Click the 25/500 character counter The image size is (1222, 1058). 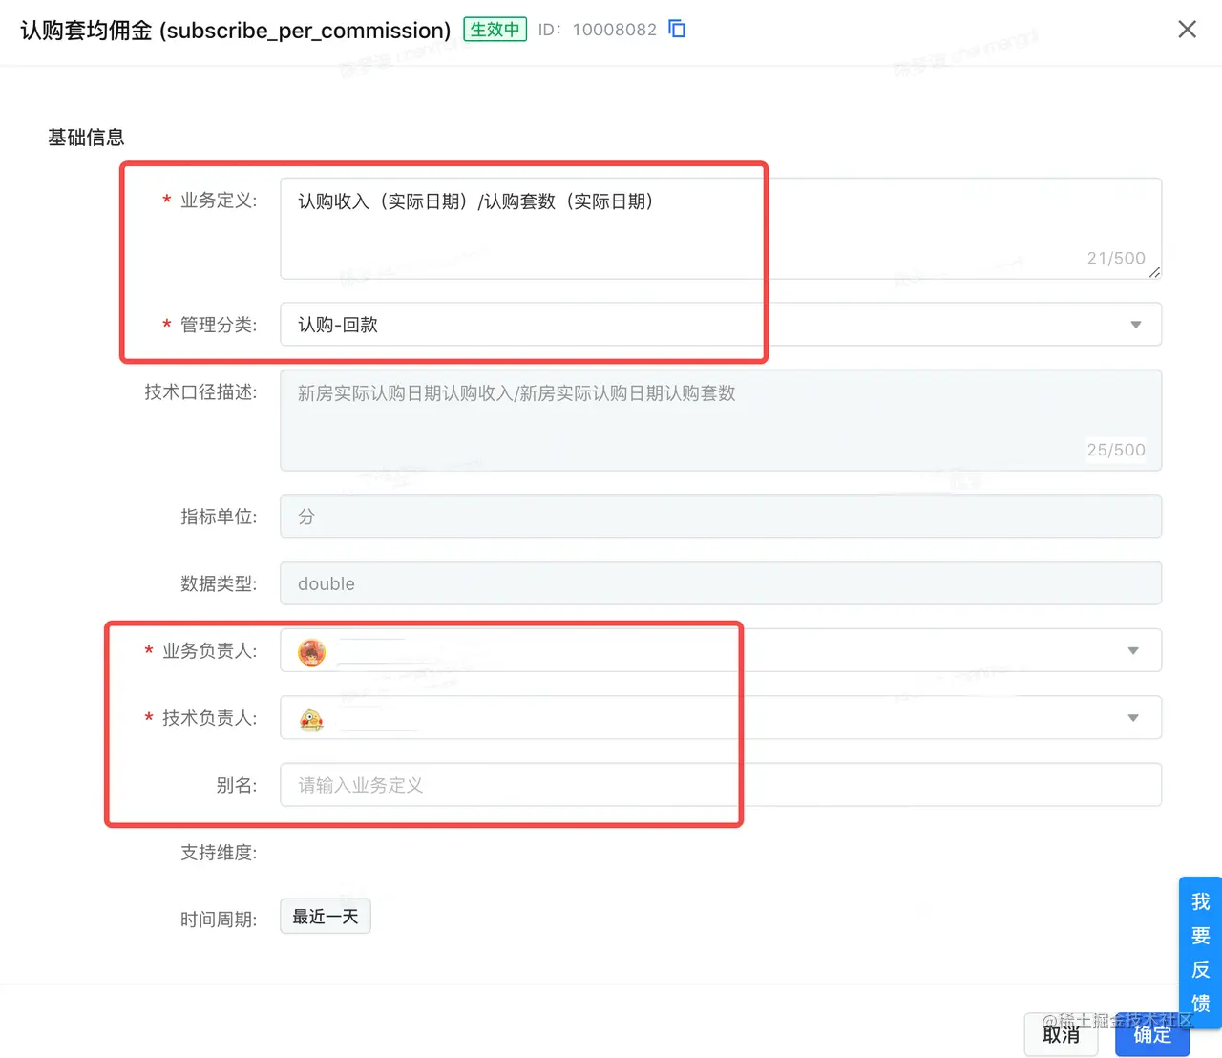click(1116, 450)
